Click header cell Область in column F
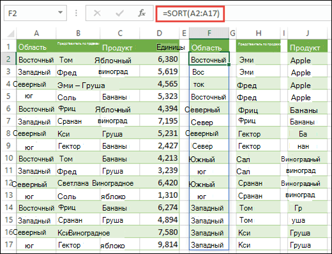Image resolution: width=332 pixels, height=254 pixels. tap(209, 46)
